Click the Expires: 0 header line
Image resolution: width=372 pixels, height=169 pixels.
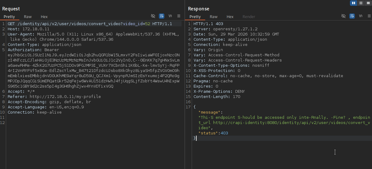[x=206, y=86]
